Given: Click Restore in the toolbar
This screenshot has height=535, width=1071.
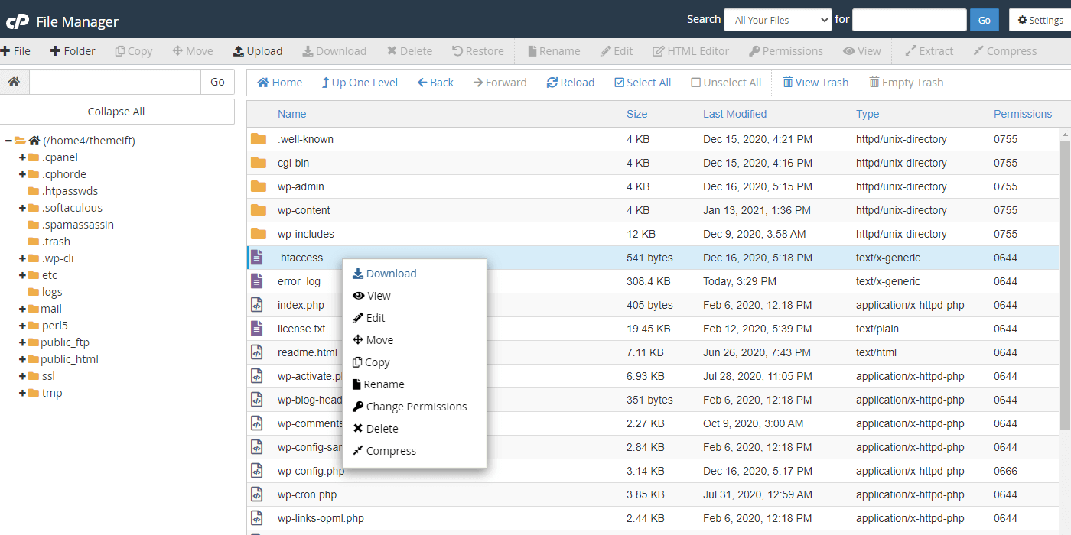Looking at the screenshot, I should click(x=478, y=51).
